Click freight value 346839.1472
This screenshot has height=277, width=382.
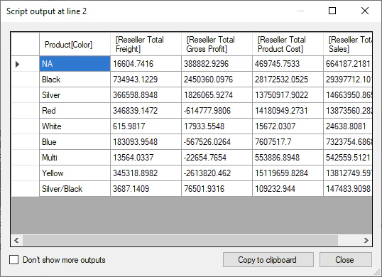pyautogui.click(x=146, y=111)
